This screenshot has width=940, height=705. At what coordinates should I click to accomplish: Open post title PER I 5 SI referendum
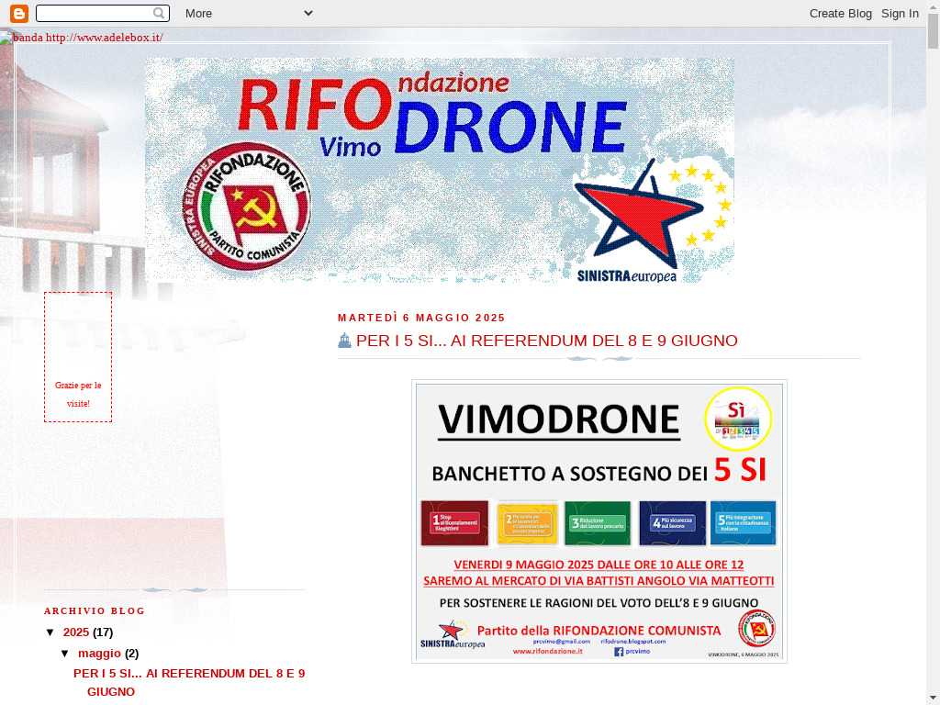pyautogui.click(x=546, y=341)
